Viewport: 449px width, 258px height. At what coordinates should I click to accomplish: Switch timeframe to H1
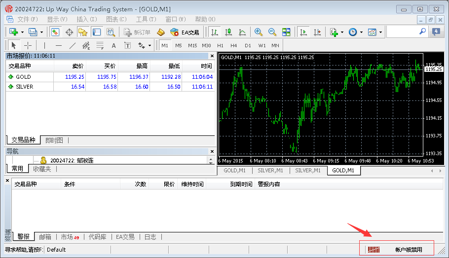click(220, 45)
